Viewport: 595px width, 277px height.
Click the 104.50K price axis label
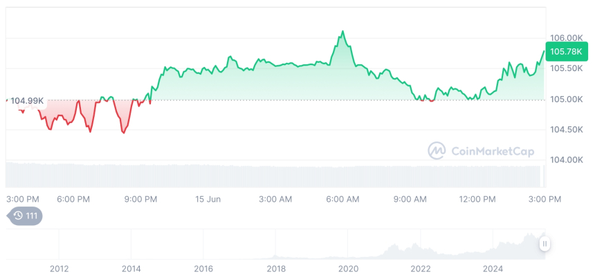pos(567,130)
